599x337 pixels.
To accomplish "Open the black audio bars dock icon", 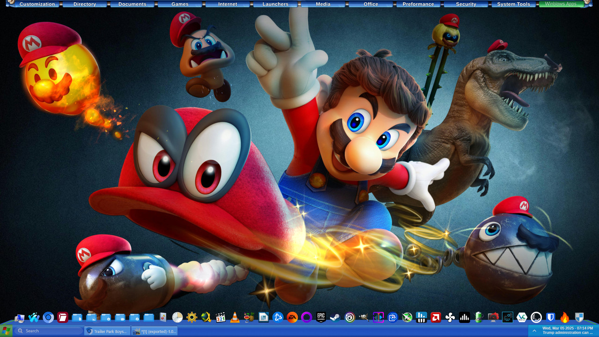I will [x=464, y=318].
